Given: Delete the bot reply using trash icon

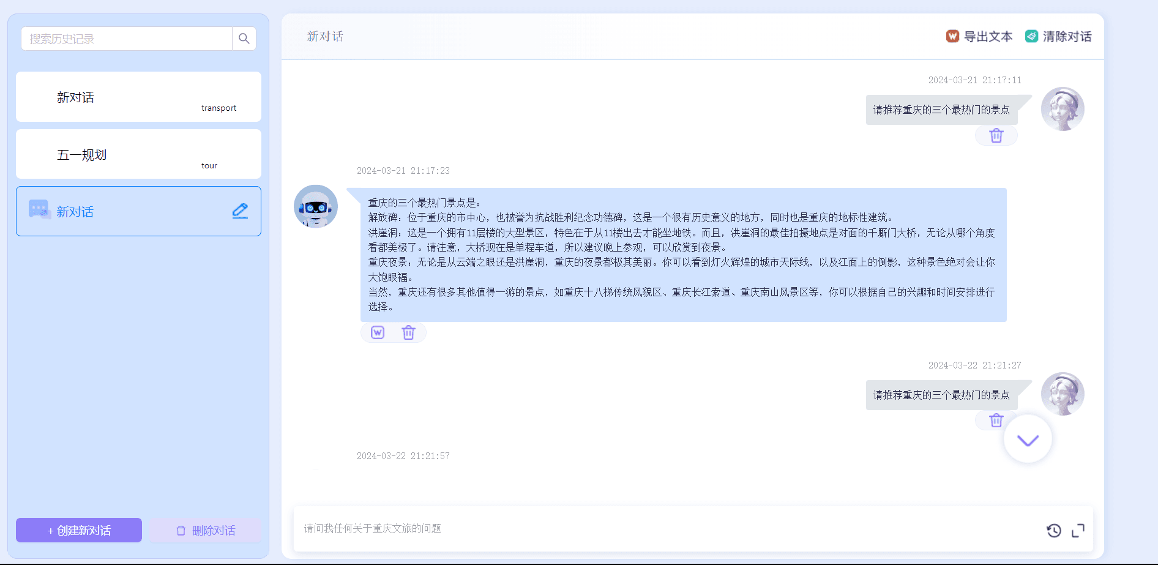Looking at the screenshot, I should pyautogui.click(x=408, y=332).
